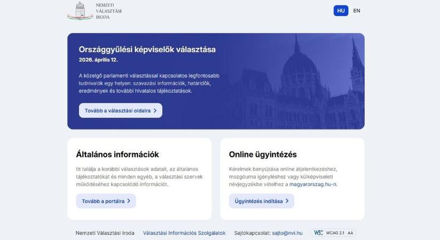The image size is (440, 240).
Task: Click the NEMZETI VÁLASZTÁSI IRODA header text
Action: 109,11
